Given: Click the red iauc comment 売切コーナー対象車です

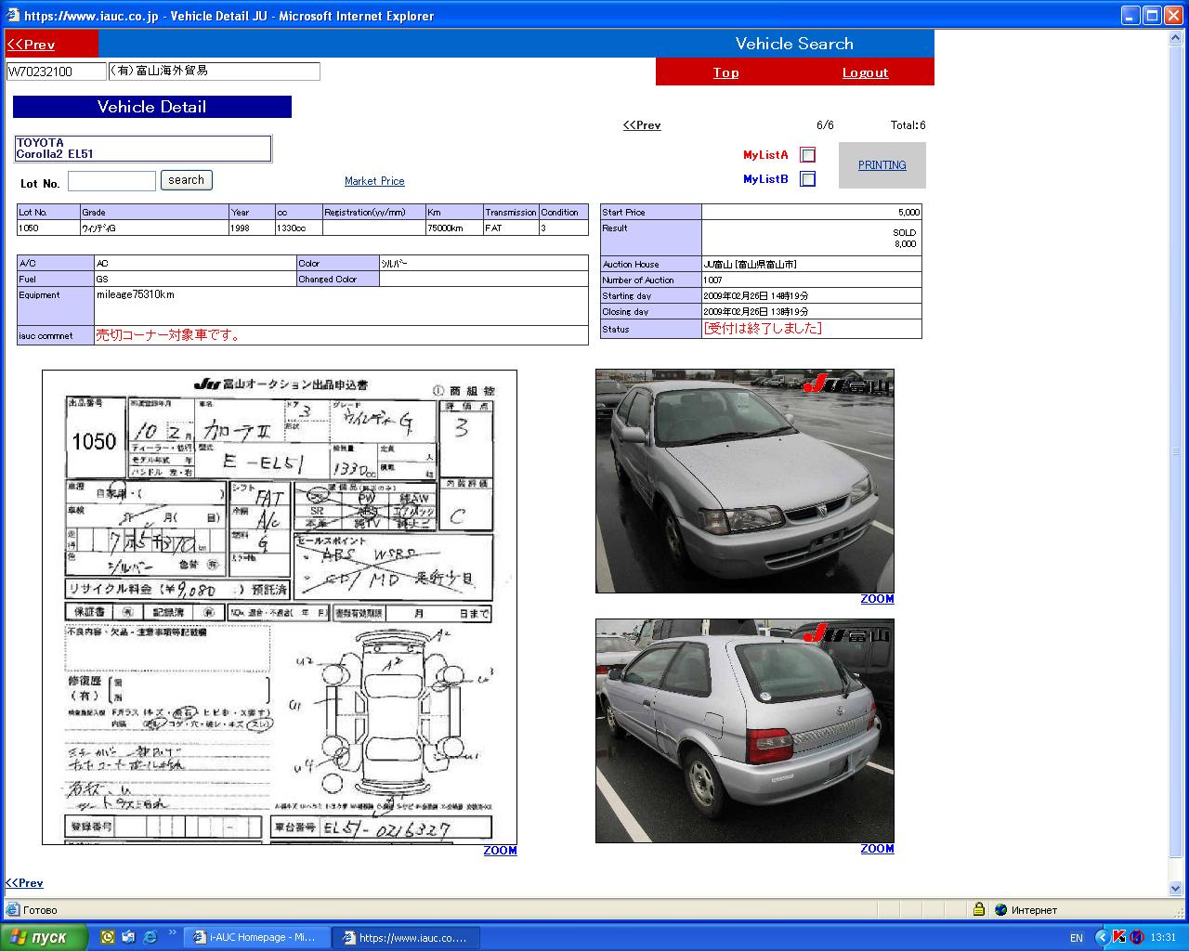Looking at the screenshot, I should 169,335.
